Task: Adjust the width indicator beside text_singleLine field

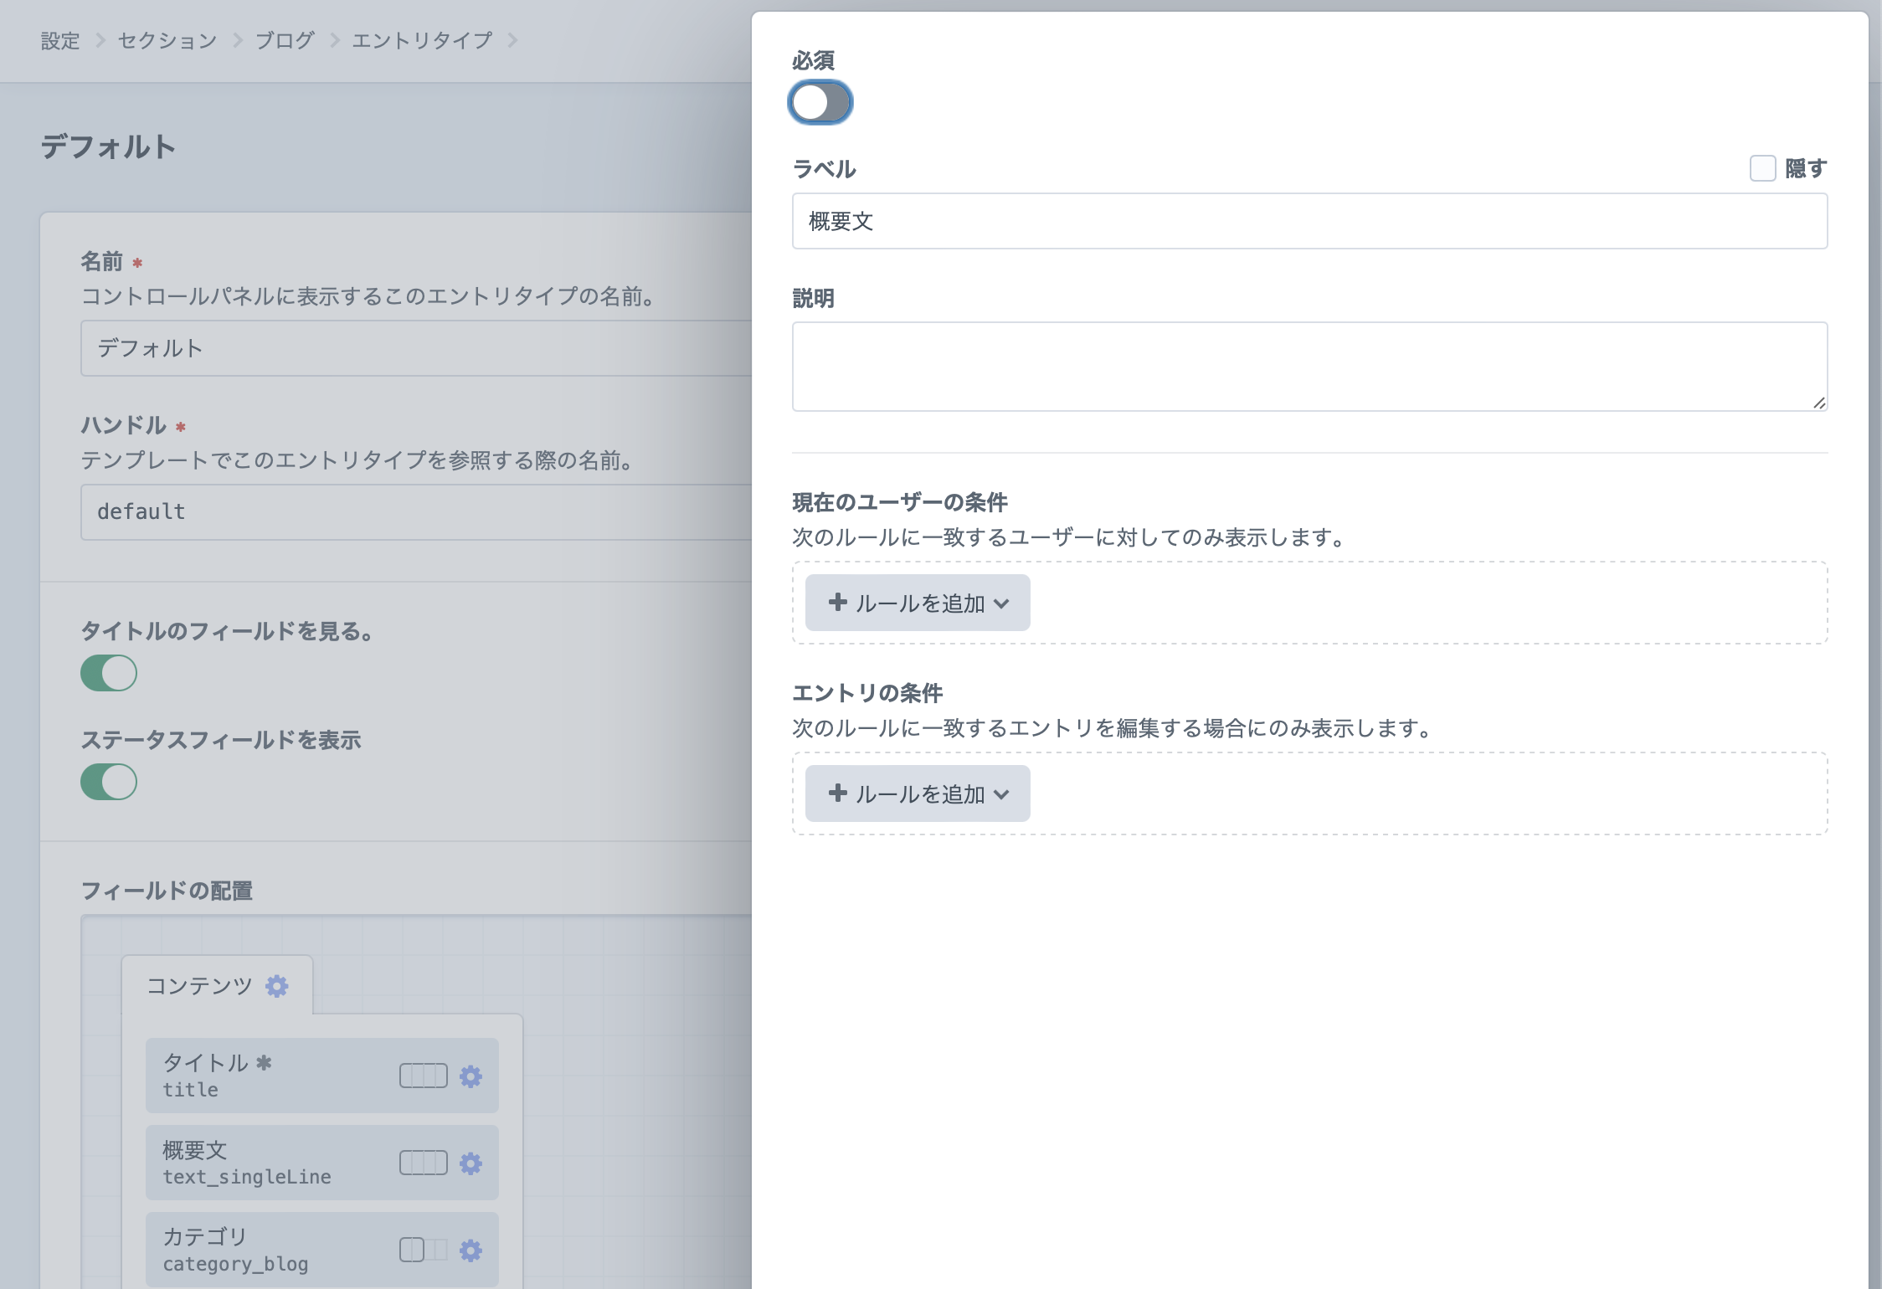Action: pos(423,1163)
